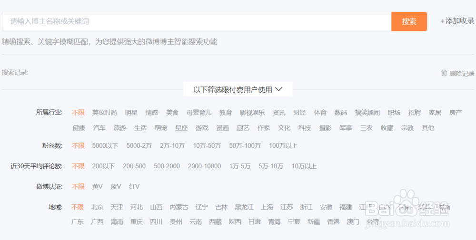Choose the 美妆时尚 industry filter
Screen dimensions: 476x240
click(x=104, y=113)
